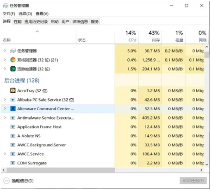Expand the Alibaba PC Safe Service entry
This screenshot has width=211, height=190.
tap(5, 100)
